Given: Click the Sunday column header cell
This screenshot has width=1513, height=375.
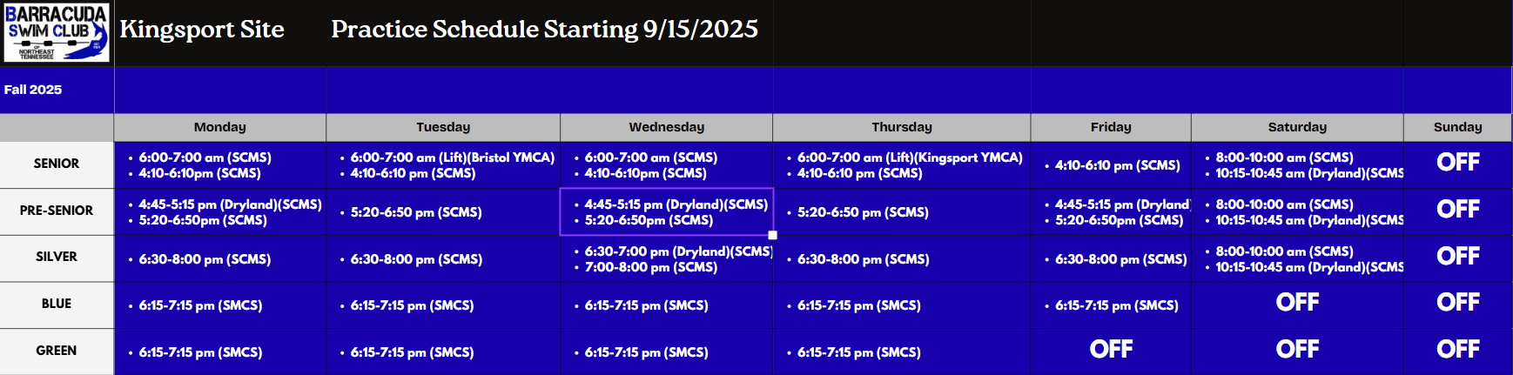Looking at the screenshot, I should pyautogui.click(x=1457, y=127).
